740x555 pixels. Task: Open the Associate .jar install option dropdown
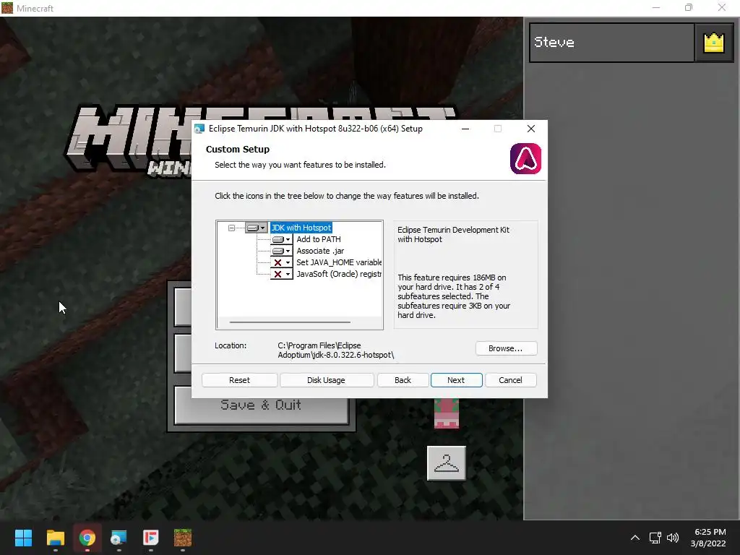coord(281,251)
